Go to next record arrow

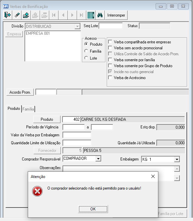72,15
